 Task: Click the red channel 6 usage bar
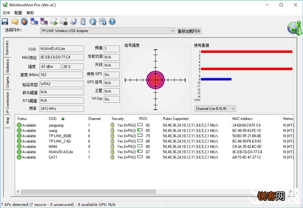247,69
